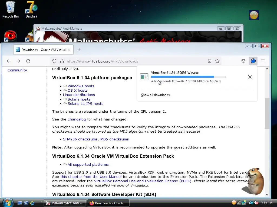Open the tracking protection shield icon
Image resolution: width=277 pixels, height=207 pixels.
(54, 61)
